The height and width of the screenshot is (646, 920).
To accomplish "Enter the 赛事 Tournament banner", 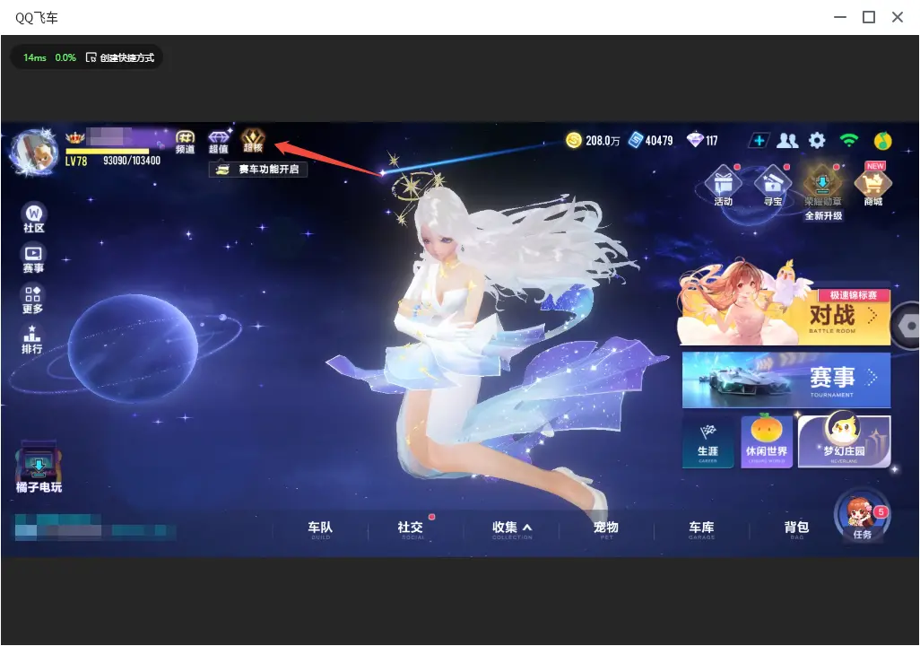I will click(786, 380).
